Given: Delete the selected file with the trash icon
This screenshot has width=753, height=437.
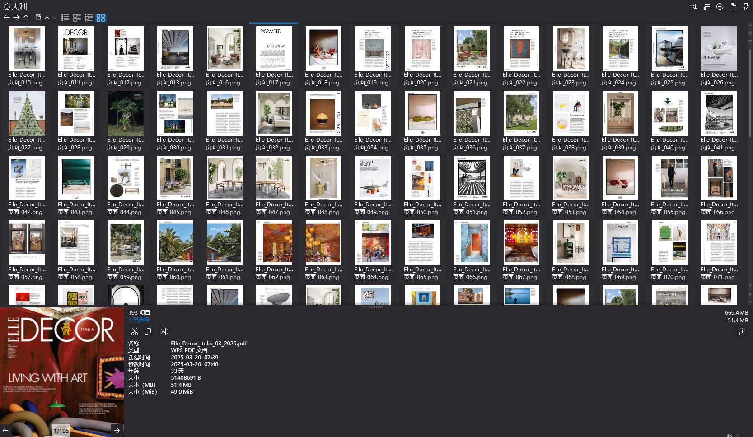Looking at the screenshot, I should click(741, 331).
